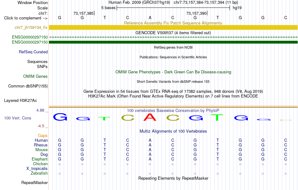The image size is (298, 190).
Task: Click the Common dbSNP(155) track label
Action: pyautogui.click(x=28, y=86)
